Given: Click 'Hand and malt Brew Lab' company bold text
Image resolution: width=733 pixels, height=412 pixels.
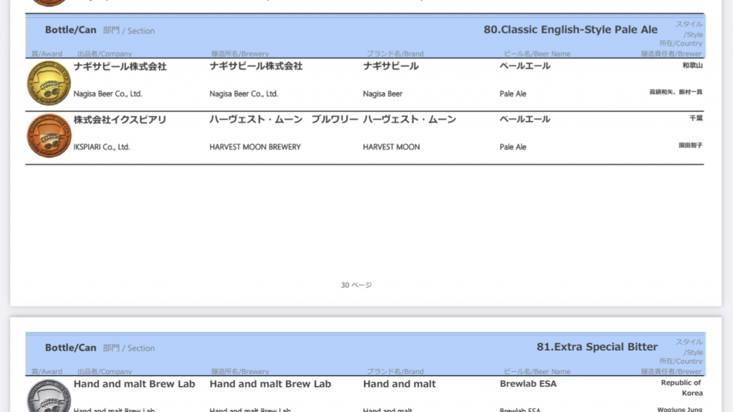Looking at the screenshot, I should click(x=134, y=384).
